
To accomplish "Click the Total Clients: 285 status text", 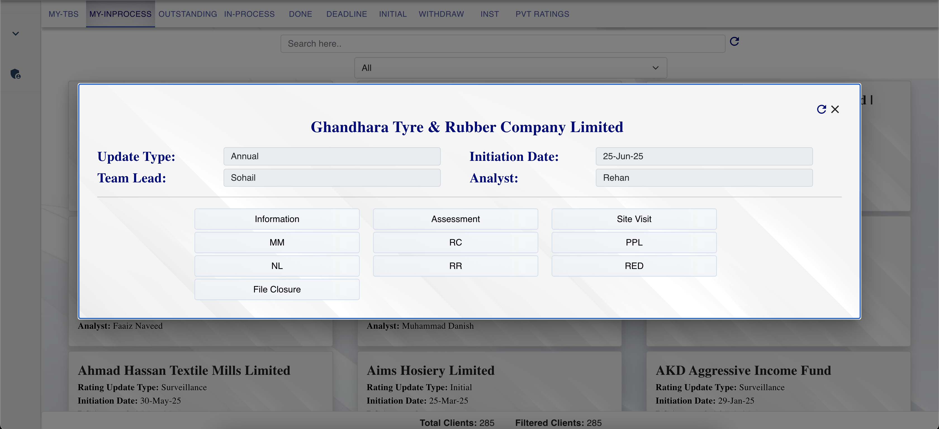I will point(457,423).
